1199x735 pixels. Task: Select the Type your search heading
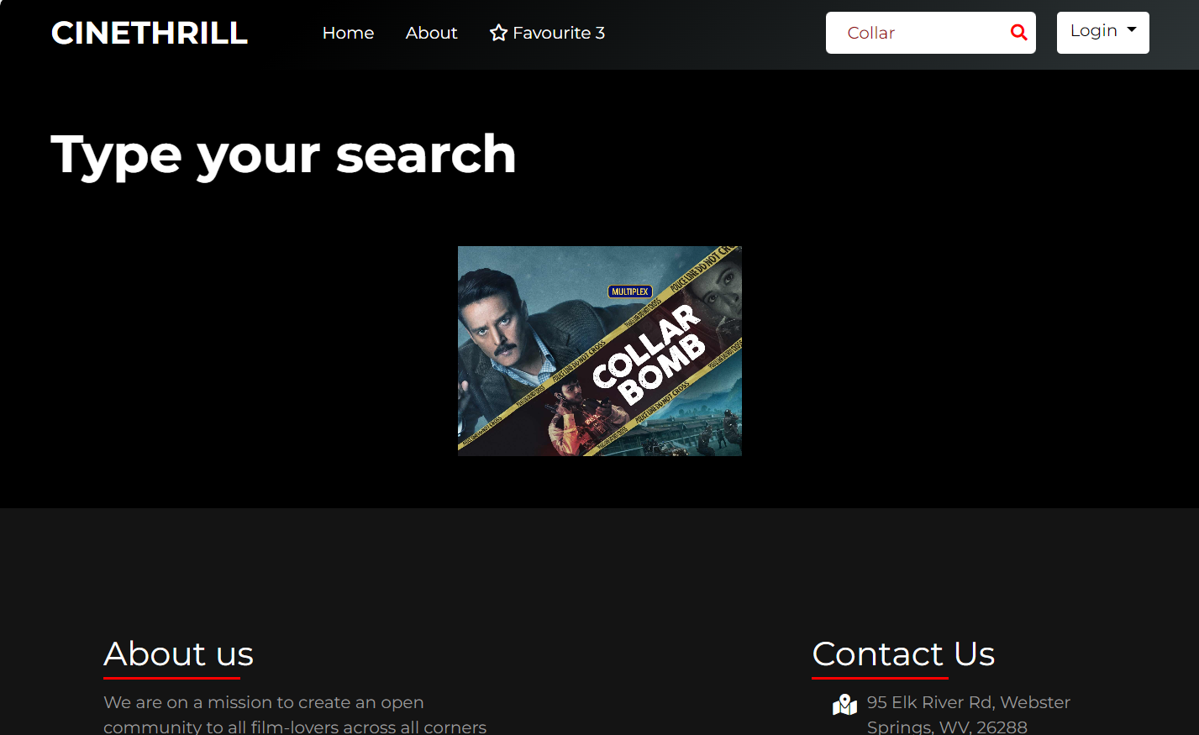283,155
